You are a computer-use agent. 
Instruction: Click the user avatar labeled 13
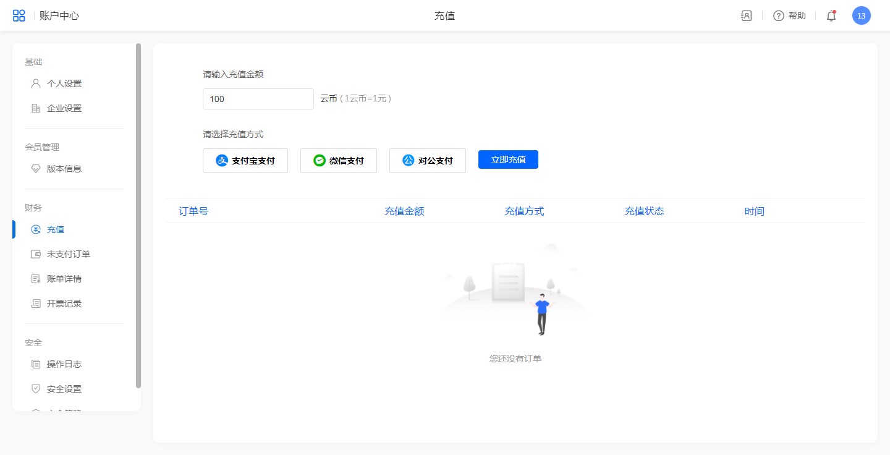861,16
